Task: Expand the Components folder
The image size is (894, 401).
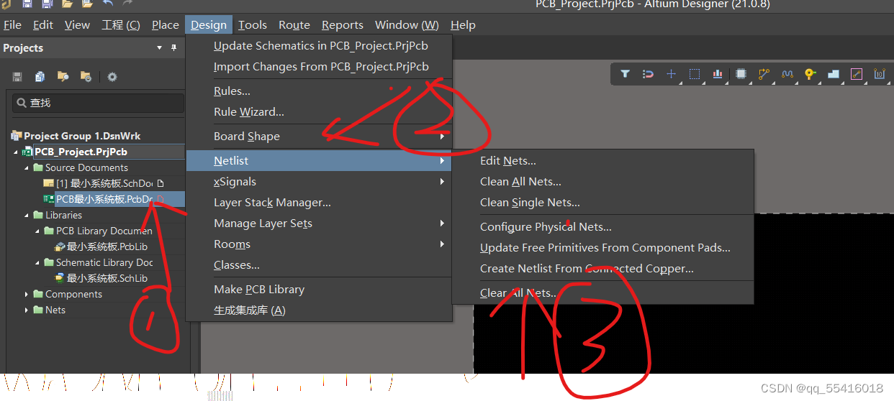Action: pyautogui.click(x=27, y=295)
